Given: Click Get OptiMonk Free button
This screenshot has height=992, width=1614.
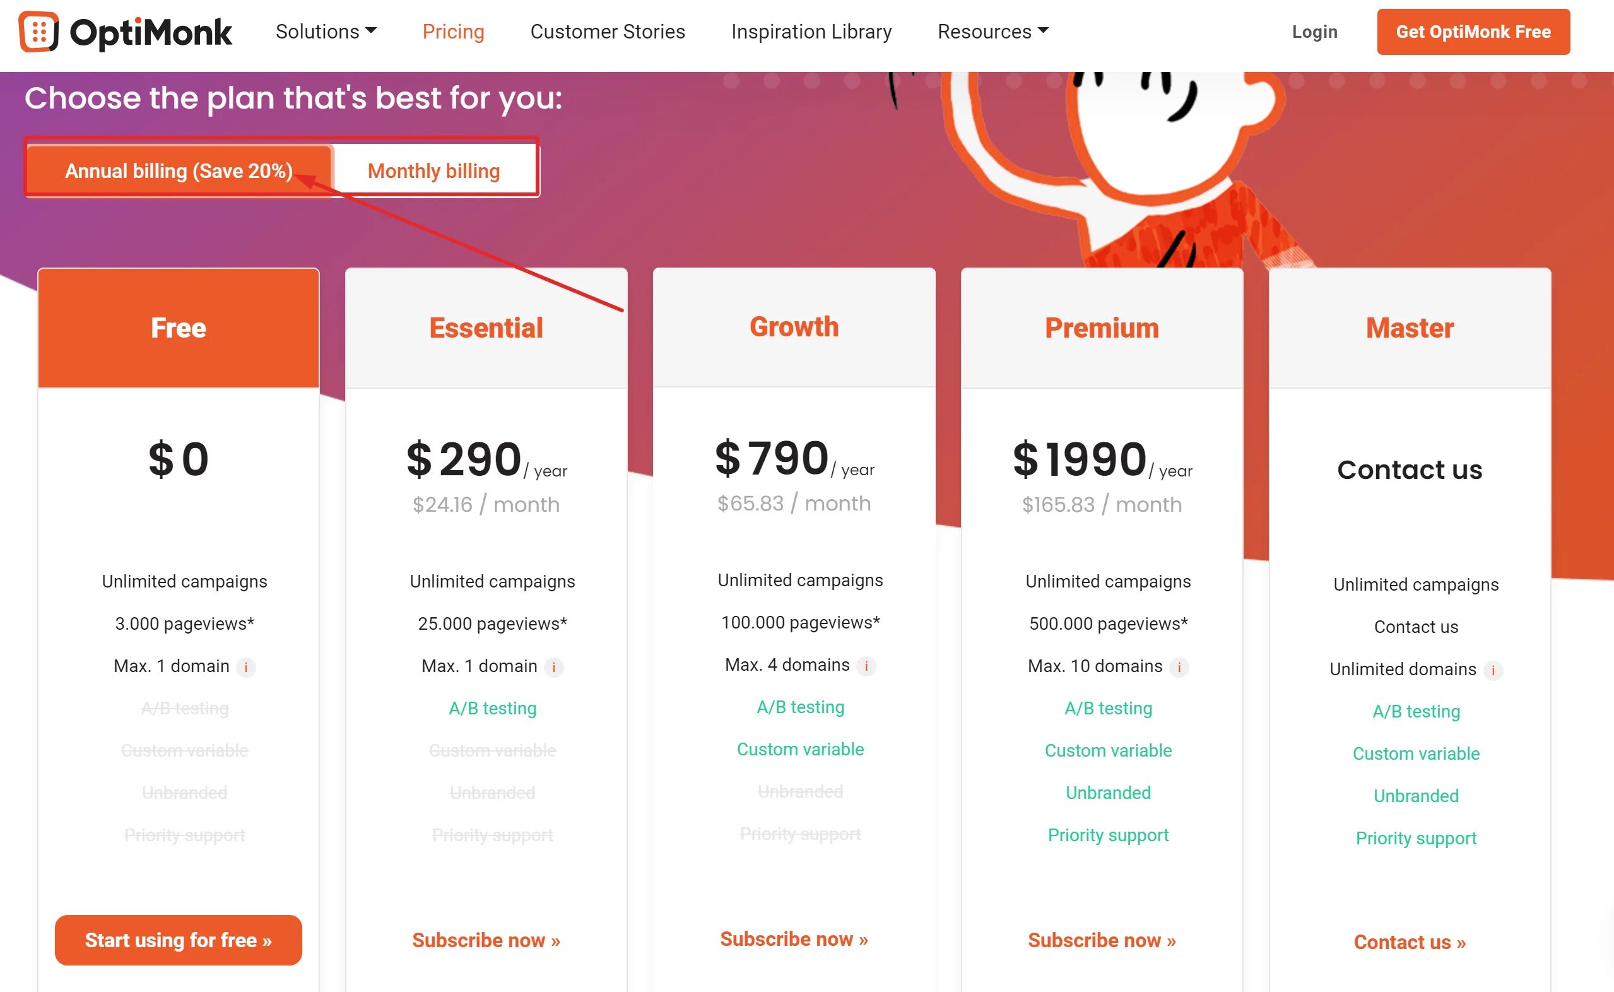Looking at the screenshot, I should click(1473, 32).
